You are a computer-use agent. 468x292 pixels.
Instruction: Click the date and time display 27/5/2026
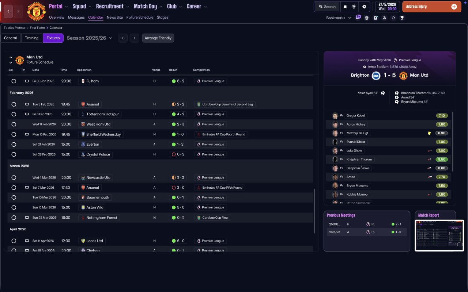(387, 7)
